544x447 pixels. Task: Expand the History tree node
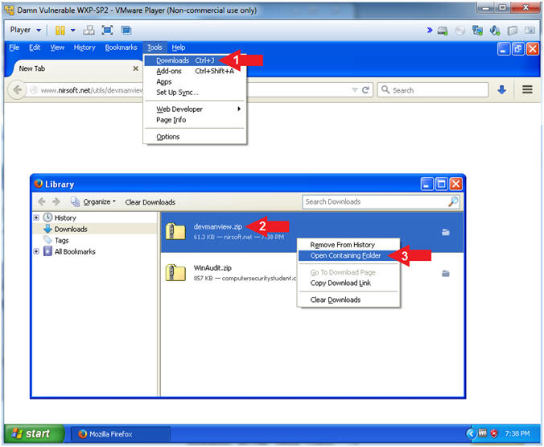[36, 217]
